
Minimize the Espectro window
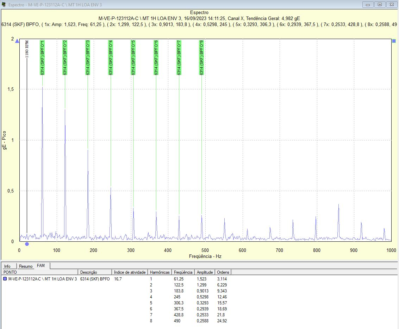pos(368,5)
